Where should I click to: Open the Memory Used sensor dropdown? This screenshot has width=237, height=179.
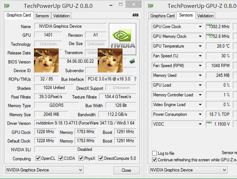[x=200, y=75]
